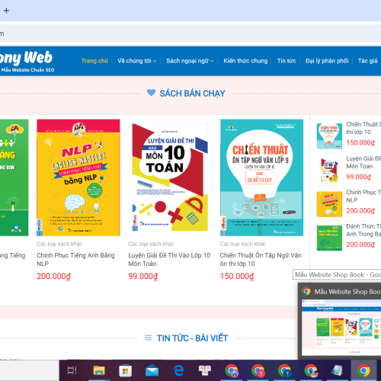Click the sidebar 150.000₫ price

point(360,142)
